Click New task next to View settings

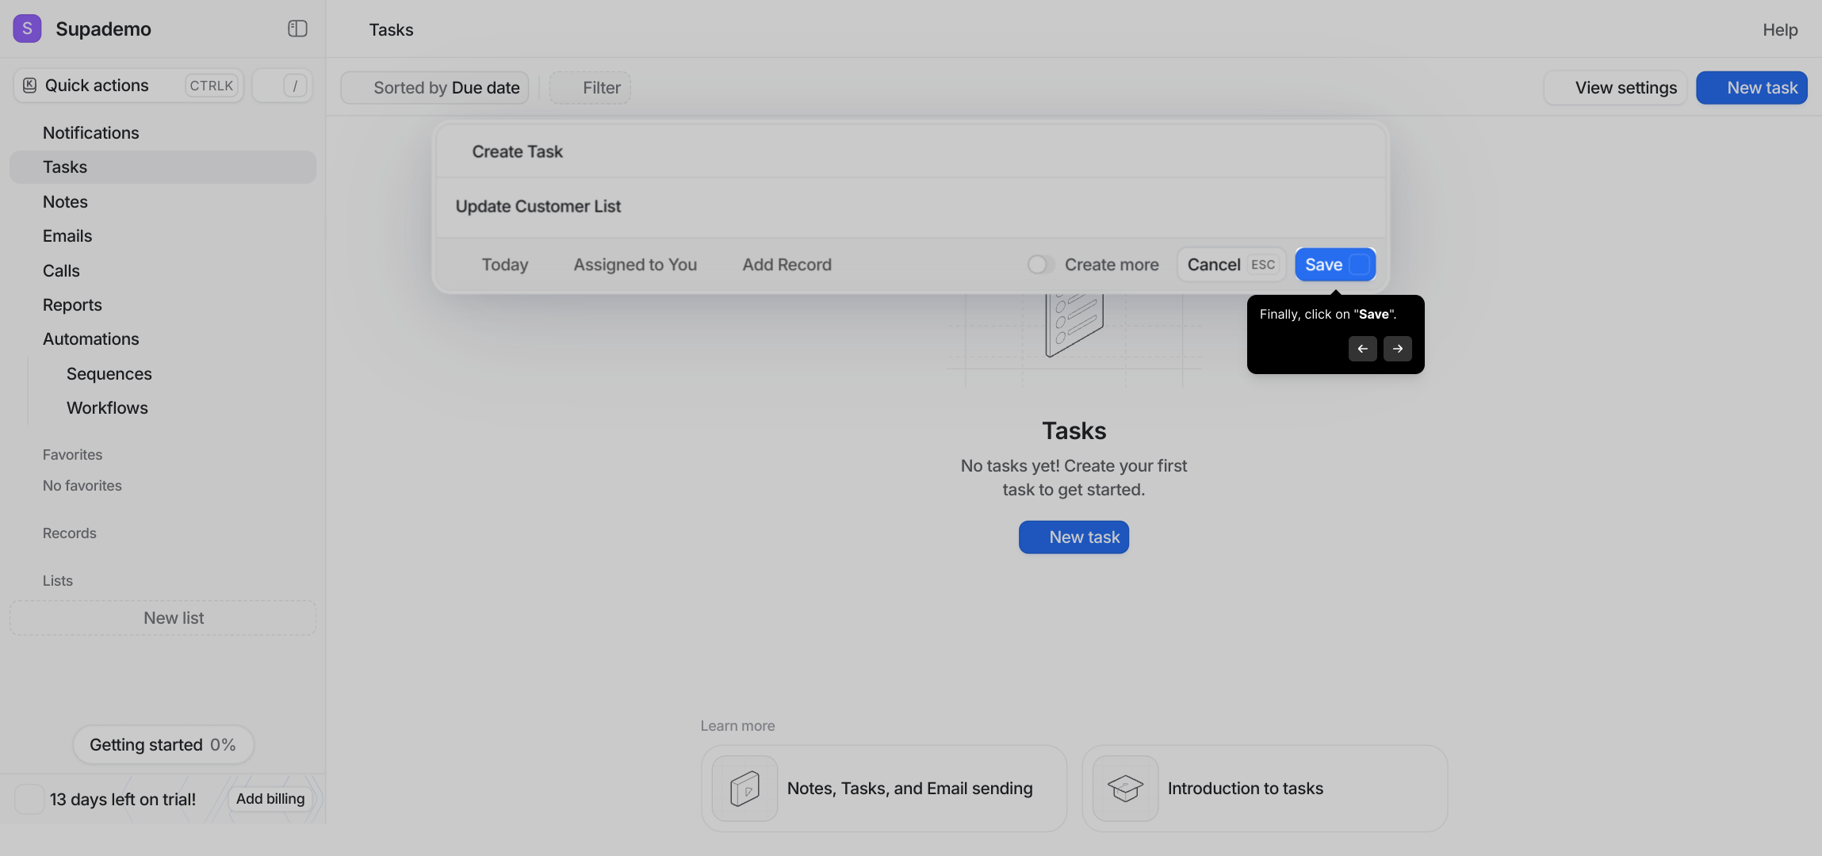point(1751,88)
